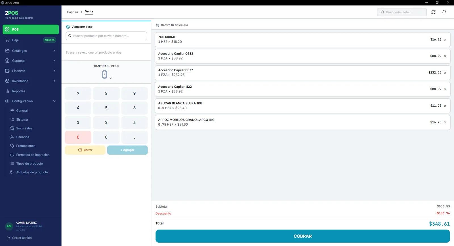This screenshot has width=454, height=246.
Task: Collapse the Configuración section chevron
Action: pos(54,101)
